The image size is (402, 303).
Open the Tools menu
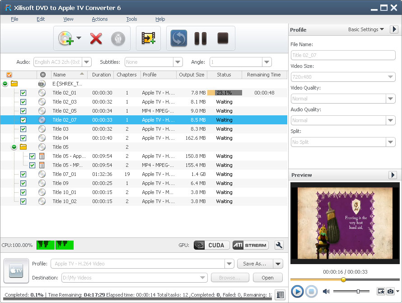(131, 19)
